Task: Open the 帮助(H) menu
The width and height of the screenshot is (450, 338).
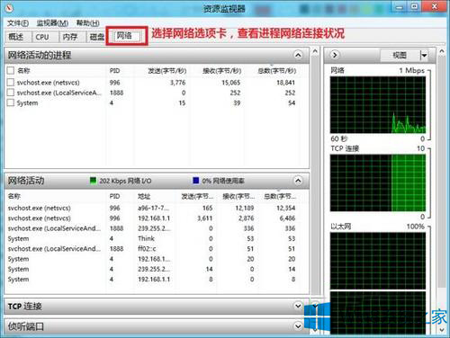Action: [x=87, y=23]
